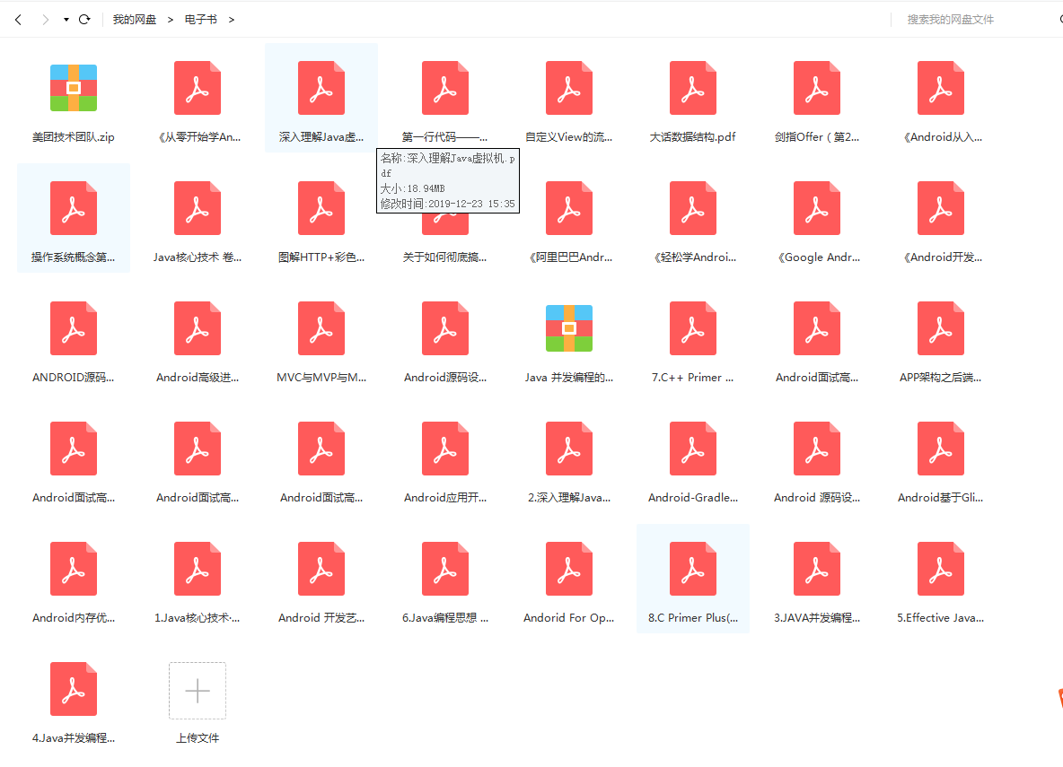
Task: Select the 2.深入理解Java... PDF icon
Action: [569, 449]
